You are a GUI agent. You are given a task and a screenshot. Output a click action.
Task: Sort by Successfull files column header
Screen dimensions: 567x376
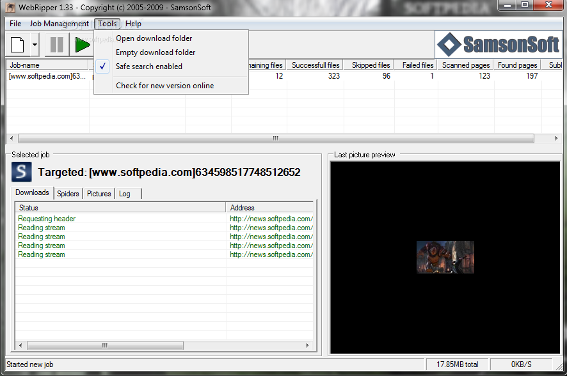(x=315, y=65)
